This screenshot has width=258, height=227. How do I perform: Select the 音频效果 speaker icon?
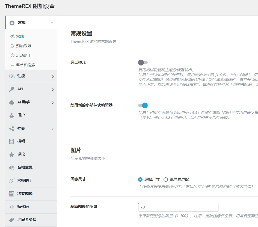[x=12, y=168]
